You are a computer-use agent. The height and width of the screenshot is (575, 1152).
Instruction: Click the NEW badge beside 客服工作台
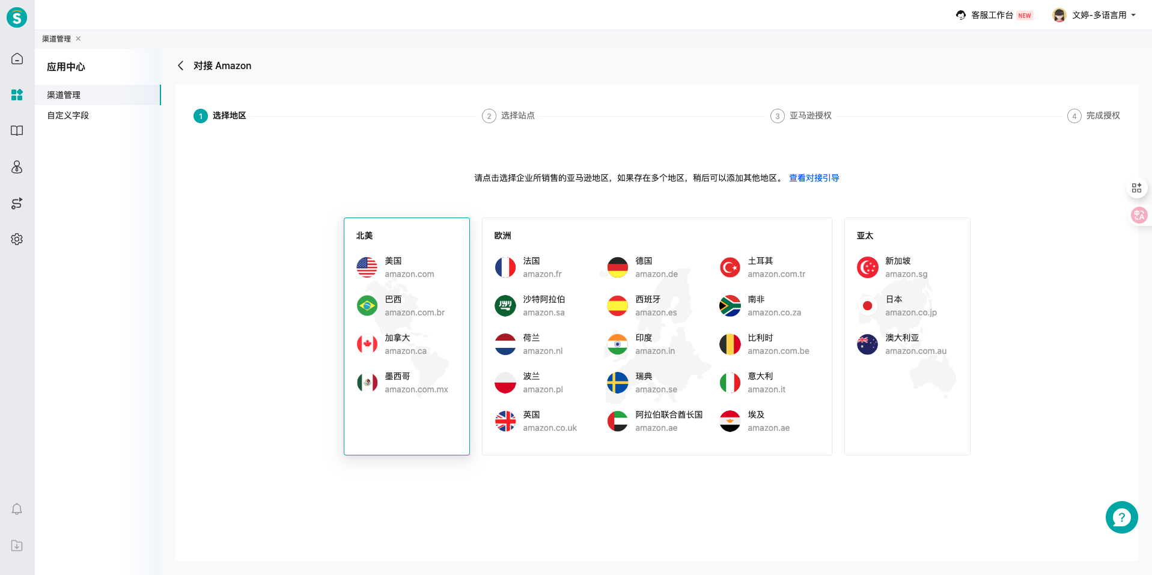1025,16
